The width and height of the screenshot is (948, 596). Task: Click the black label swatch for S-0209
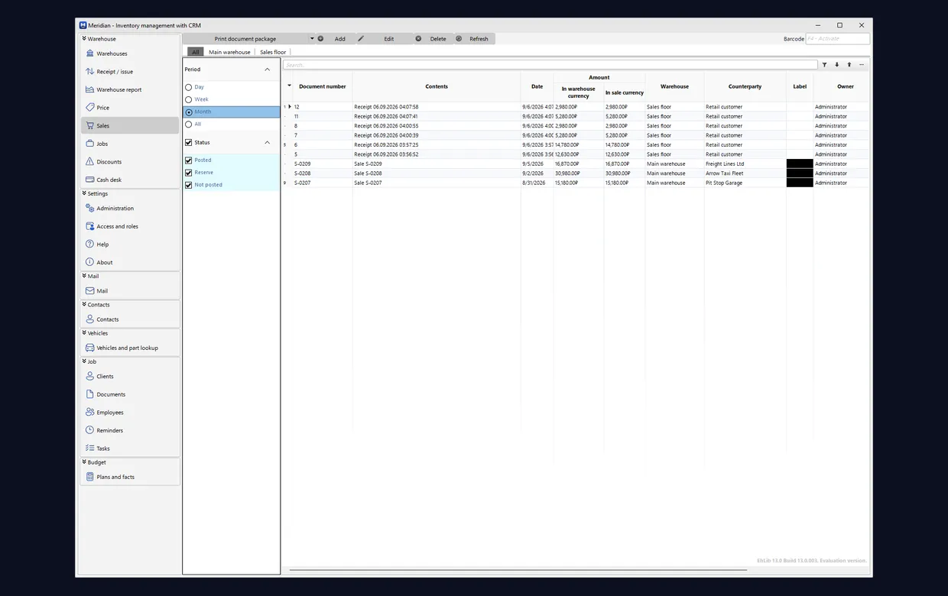pos(800,164)
